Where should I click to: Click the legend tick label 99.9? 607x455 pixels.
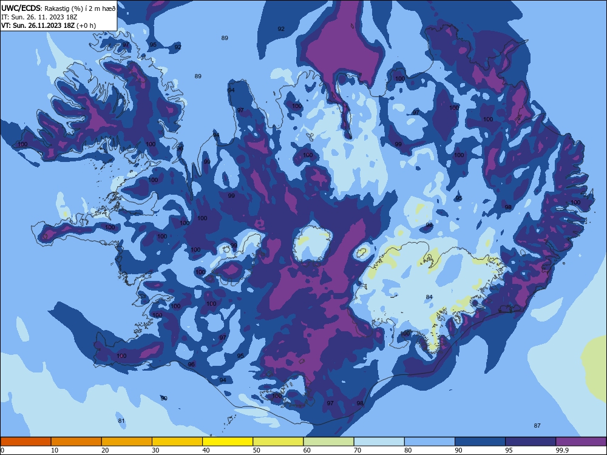click(562, 450)
